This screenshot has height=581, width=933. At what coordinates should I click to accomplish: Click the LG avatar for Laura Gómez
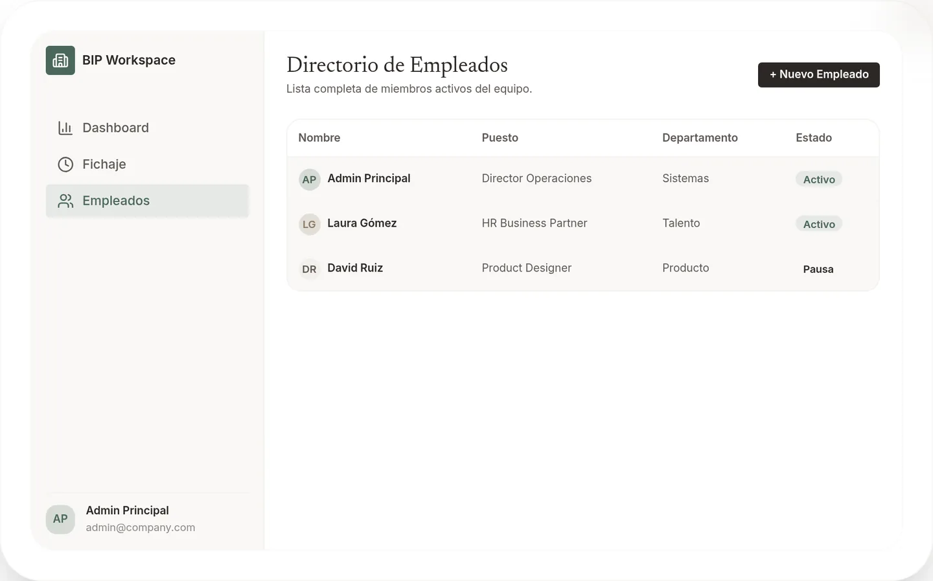click(x=310, y=224)
